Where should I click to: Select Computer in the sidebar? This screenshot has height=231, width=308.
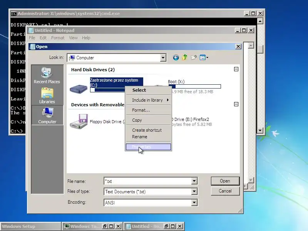47,115
